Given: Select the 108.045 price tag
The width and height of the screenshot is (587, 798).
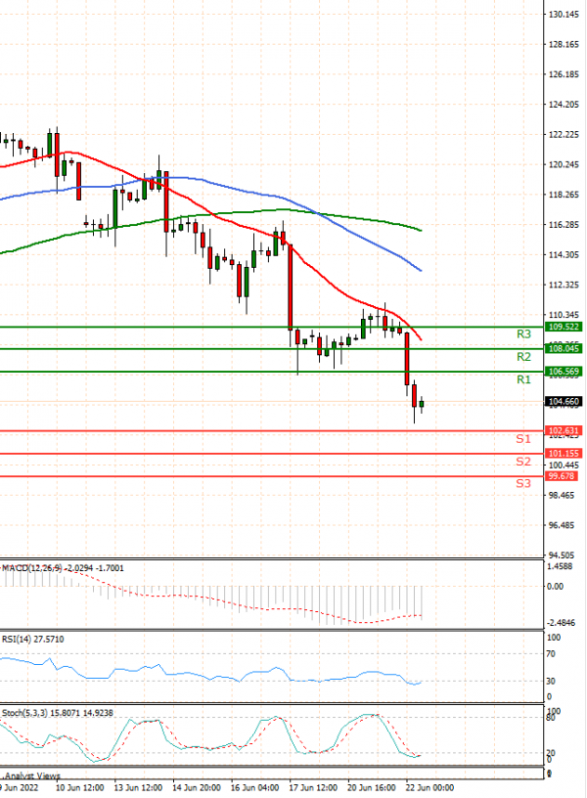Looking at the screenshot, I should click(x=564, y=348).
